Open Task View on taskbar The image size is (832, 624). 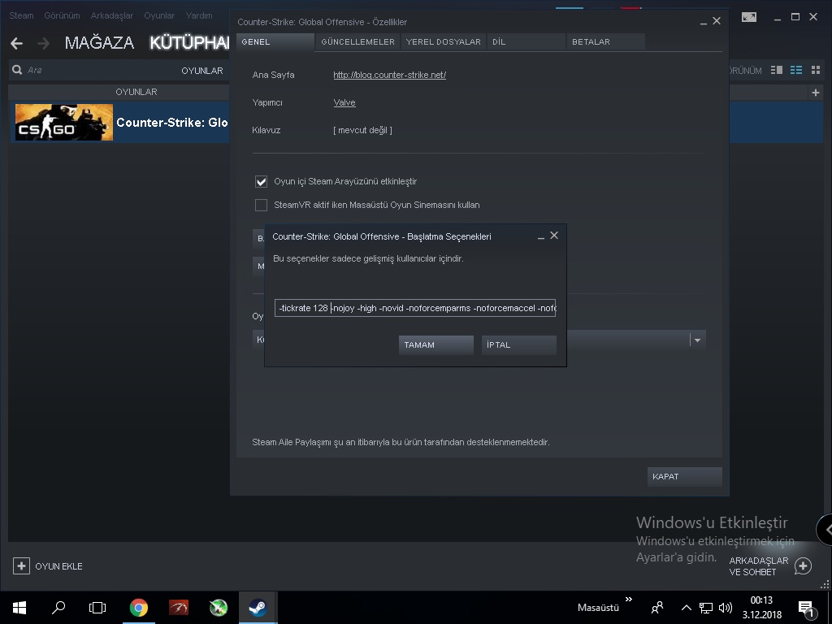97,608
